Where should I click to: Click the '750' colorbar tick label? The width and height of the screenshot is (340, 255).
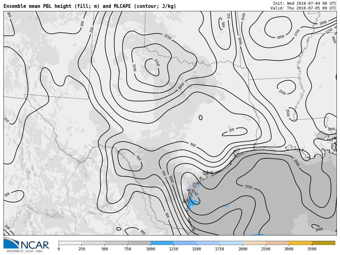(x=127, y=249)
